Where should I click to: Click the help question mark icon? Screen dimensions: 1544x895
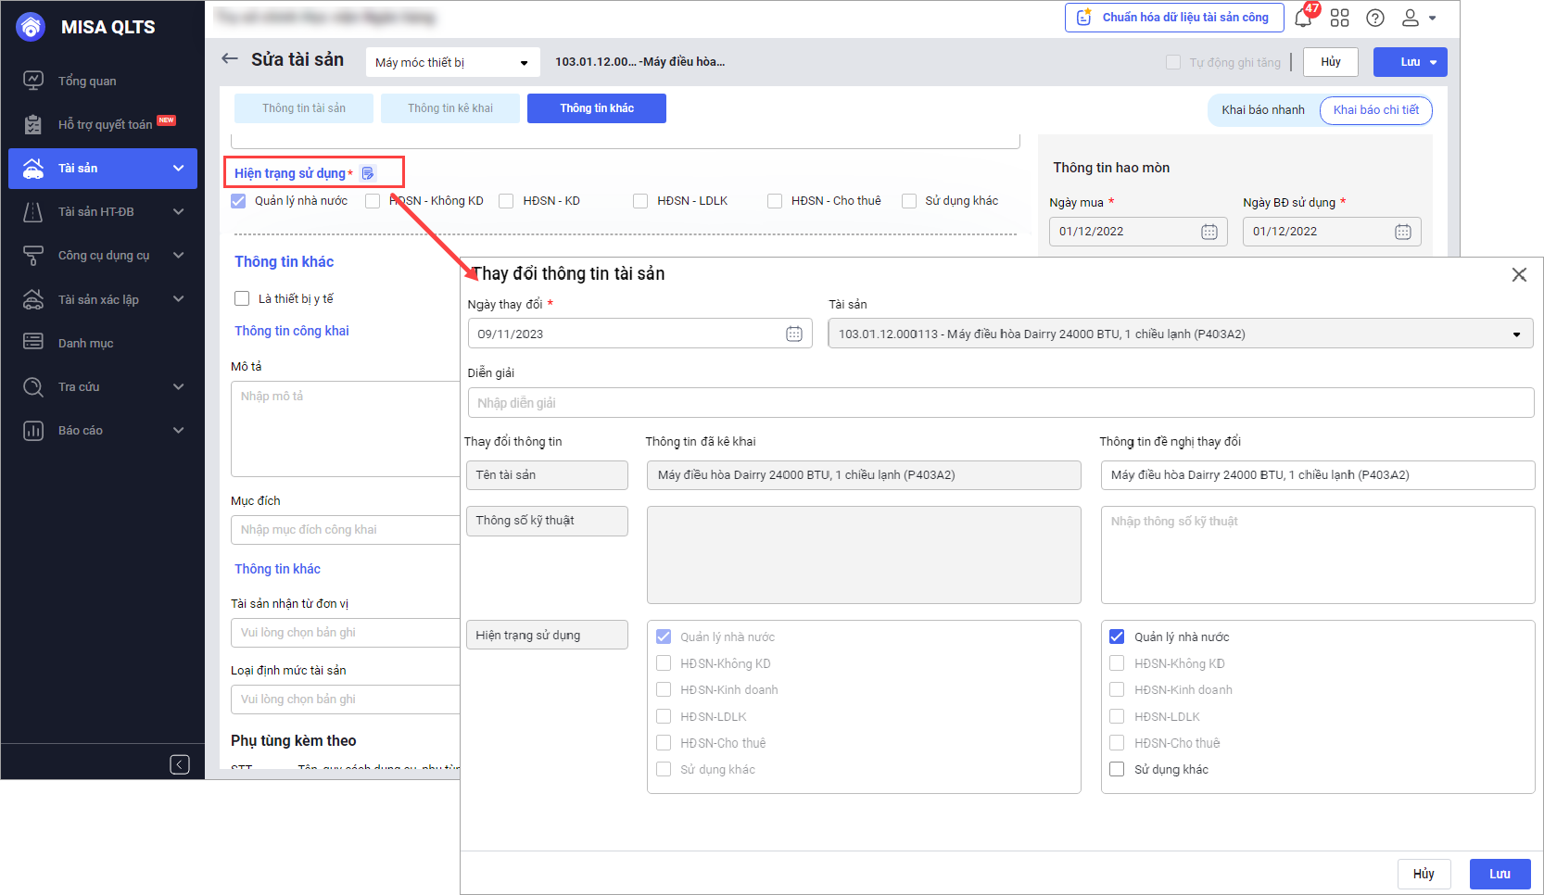point(1375,18)
